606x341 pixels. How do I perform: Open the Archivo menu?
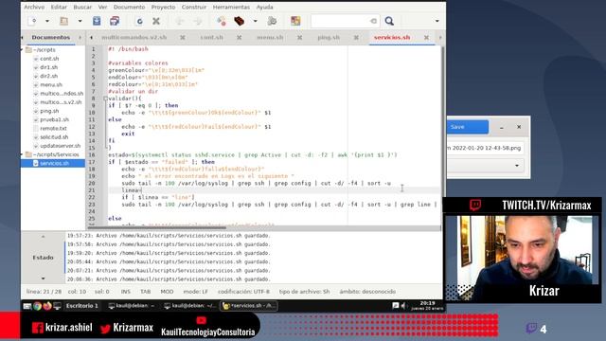[x=34, y=7]
